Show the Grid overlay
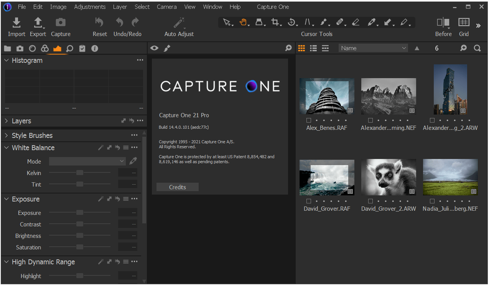Screen dimensions: 489x285 (x=464, y=23)
